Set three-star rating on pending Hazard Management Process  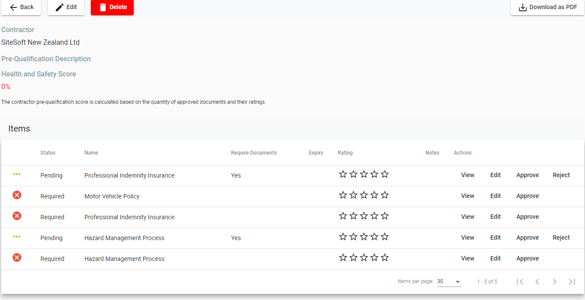[x=364, y=237]
